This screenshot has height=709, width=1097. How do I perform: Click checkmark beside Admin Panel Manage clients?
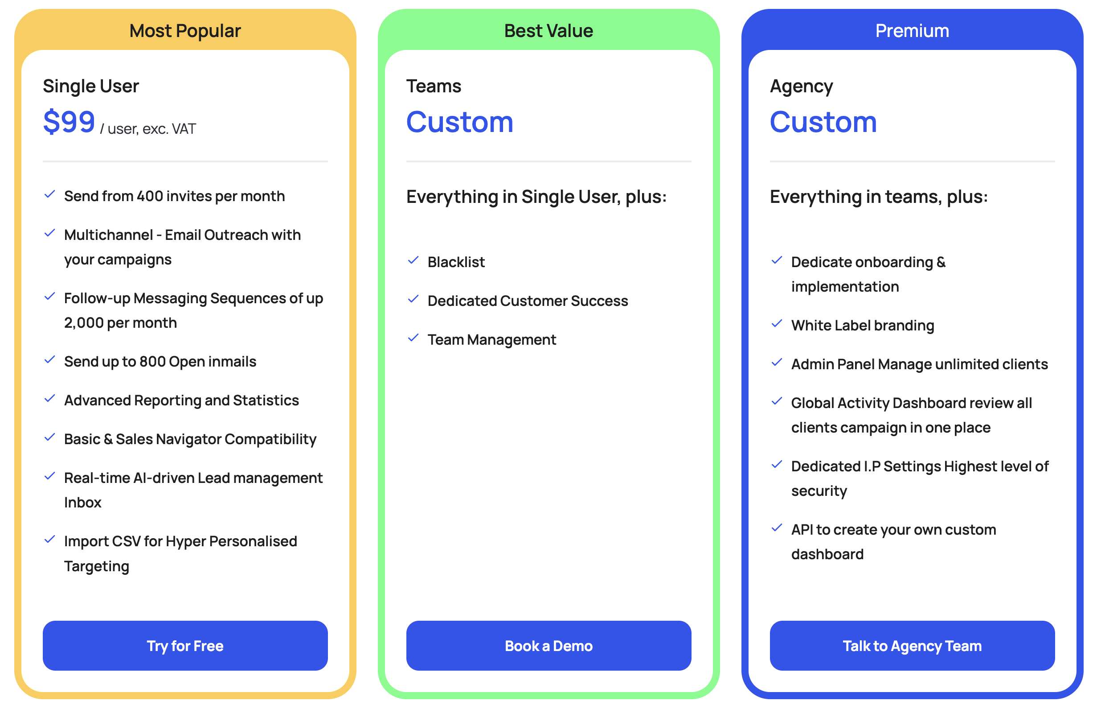coord(776,363)
